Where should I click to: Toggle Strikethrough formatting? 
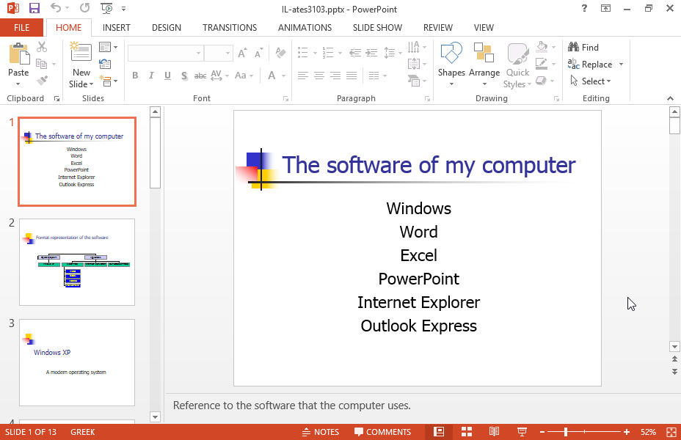point(200,76)
